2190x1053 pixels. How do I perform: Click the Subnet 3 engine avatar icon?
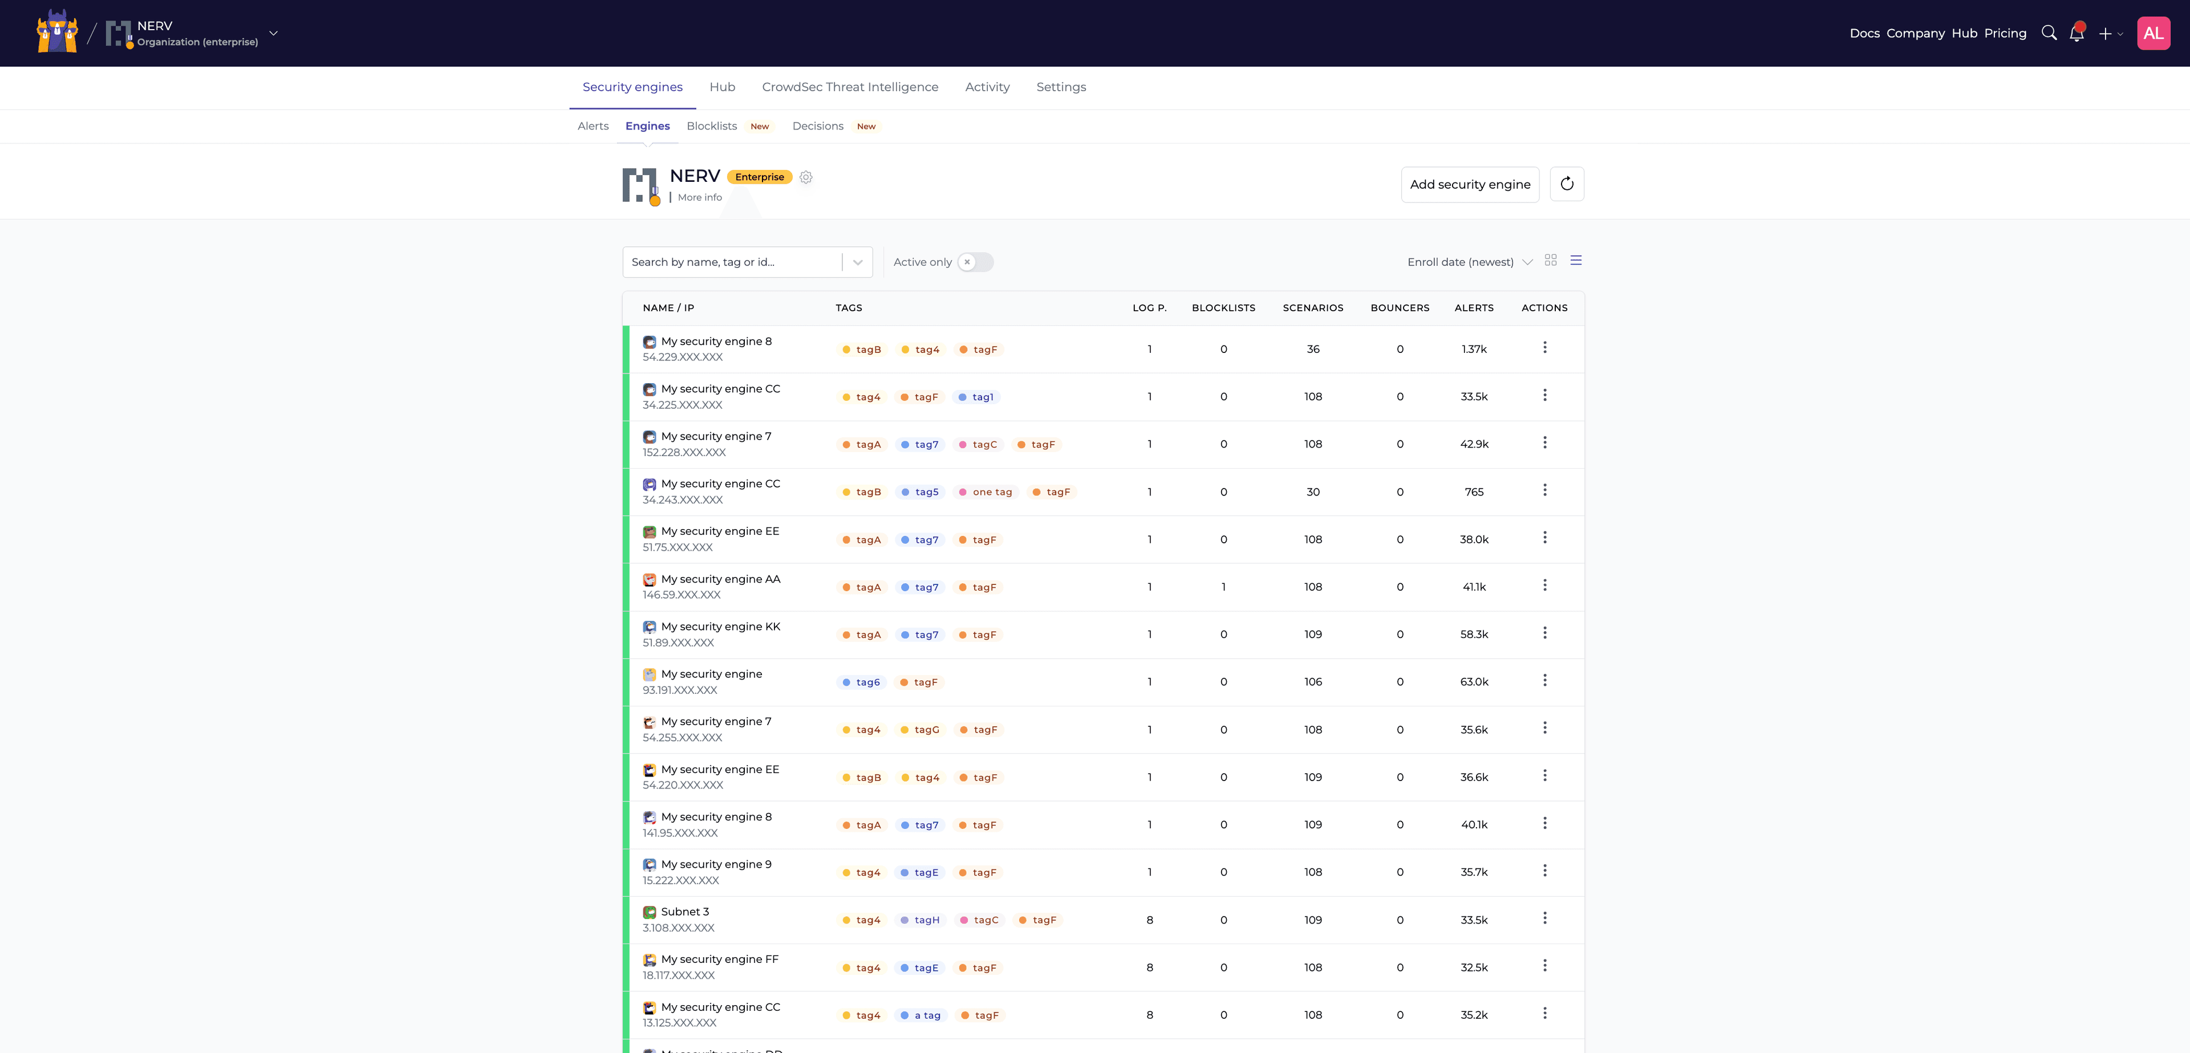click(650, 912)
